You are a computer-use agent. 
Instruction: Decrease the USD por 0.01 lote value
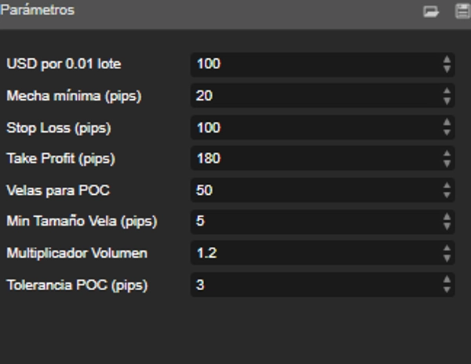pos(447,68)
